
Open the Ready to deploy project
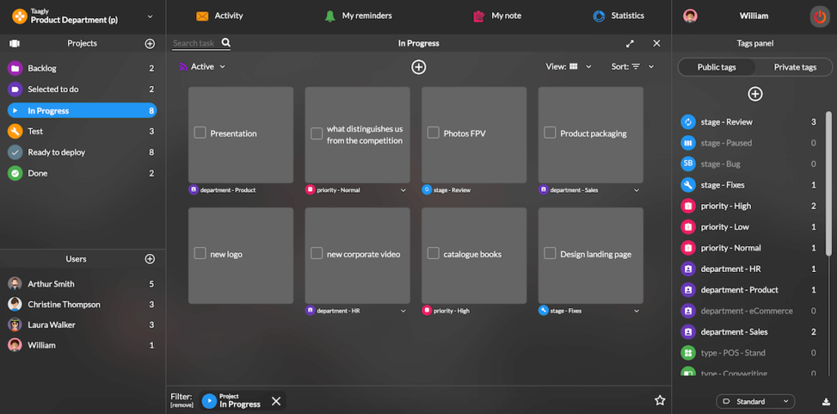56,152
